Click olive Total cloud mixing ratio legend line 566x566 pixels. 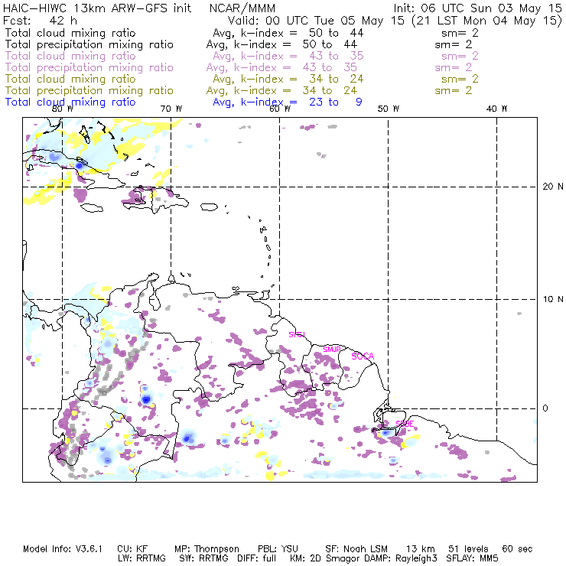(x=70, y=79)
